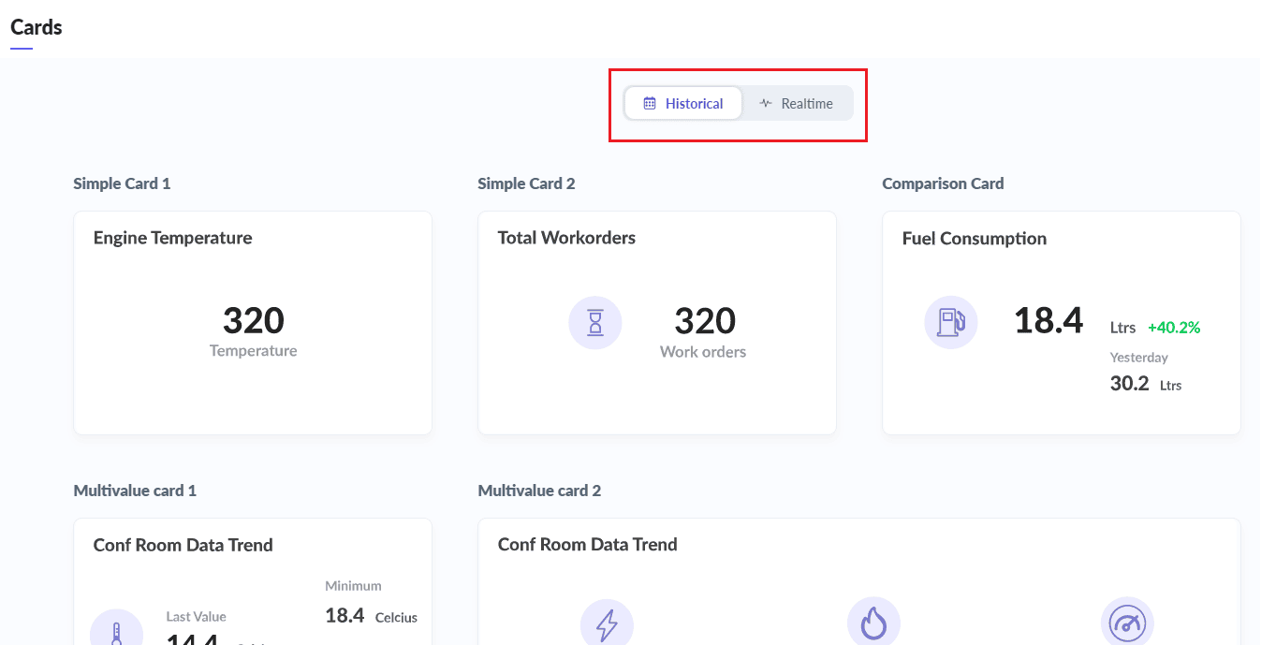Click the pulse icon beside Realtime
Image resolution: width=1261 pixels, height=645 pixels.
click(x=766, y=104)
